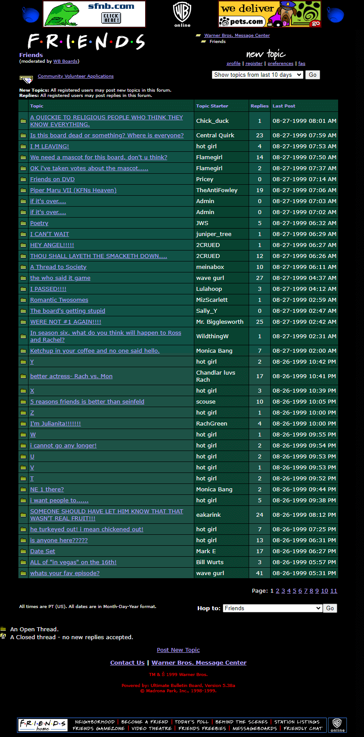Open the bottom Warner Bros. Message Center link
The image size is (364, 737).
pos(199,663)
